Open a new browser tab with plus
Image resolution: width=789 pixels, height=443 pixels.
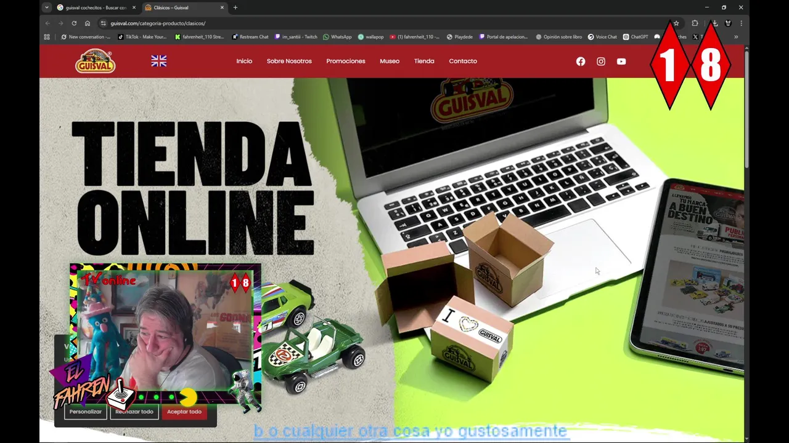click(235, 7)
